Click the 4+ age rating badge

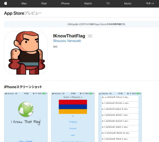click(90, 36)
